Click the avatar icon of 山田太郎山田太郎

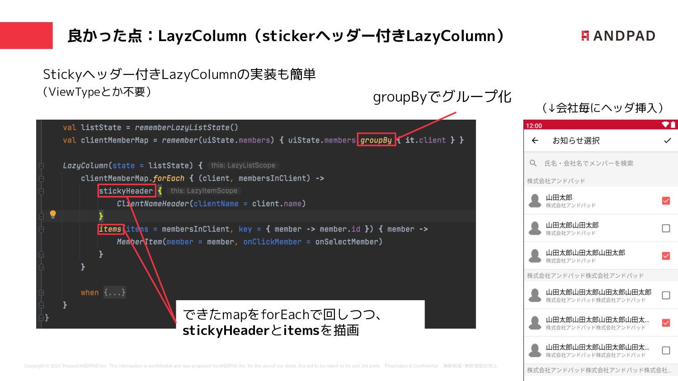coord(535,228)
